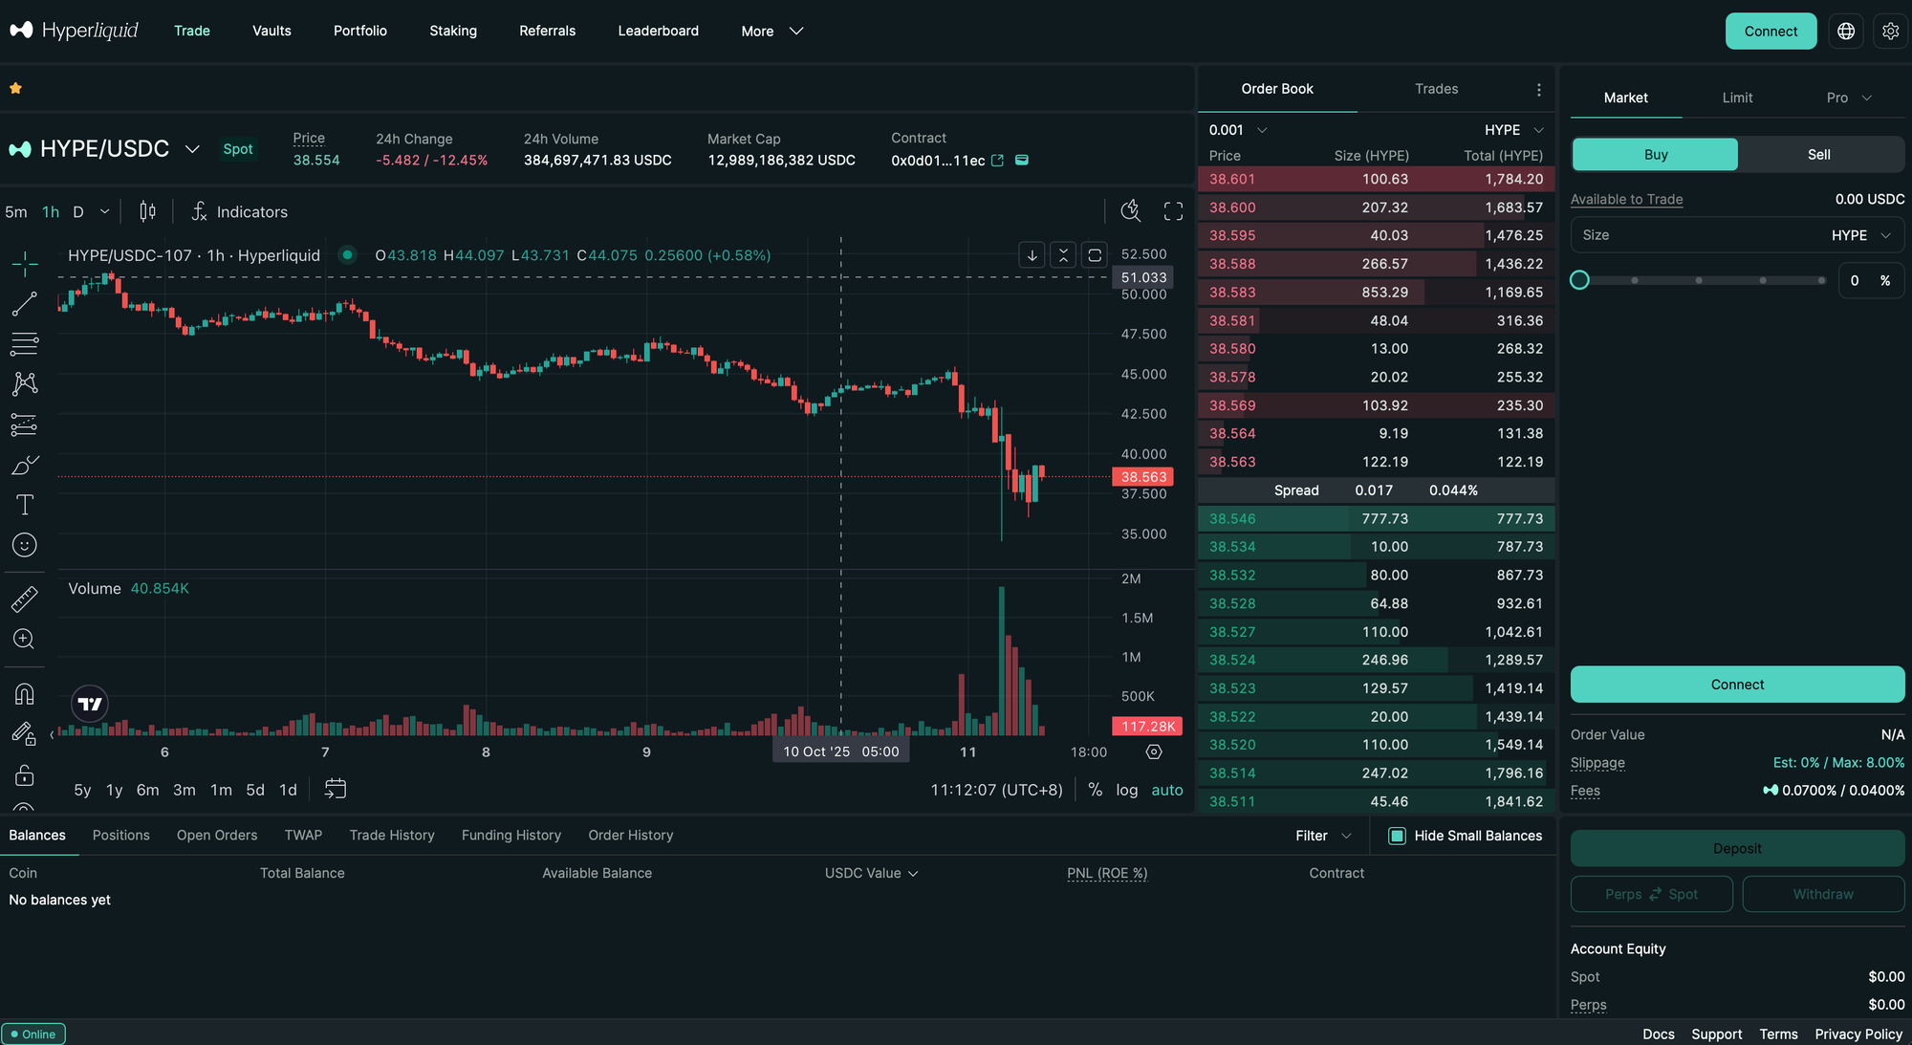Image resolution: width=1912 pixels, height=1045 pixels.
Task: Click the order size percentage slider handle
Action: pyautogui.click(x=1579, y=280)
